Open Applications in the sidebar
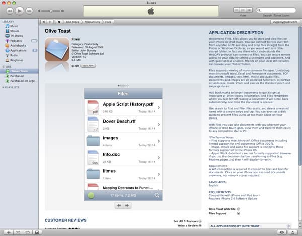The width and height of the screenshot is (302, 236). pyautogui.click(x=18, y=50)
